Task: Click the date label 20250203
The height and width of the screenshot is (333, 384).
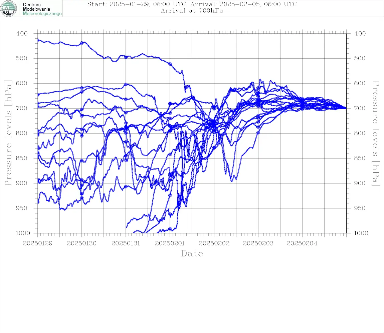Action: click(258, 243)
